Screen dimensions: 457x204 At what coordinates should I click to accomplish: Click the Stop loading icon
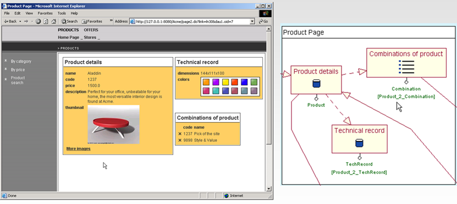point(38,21)
